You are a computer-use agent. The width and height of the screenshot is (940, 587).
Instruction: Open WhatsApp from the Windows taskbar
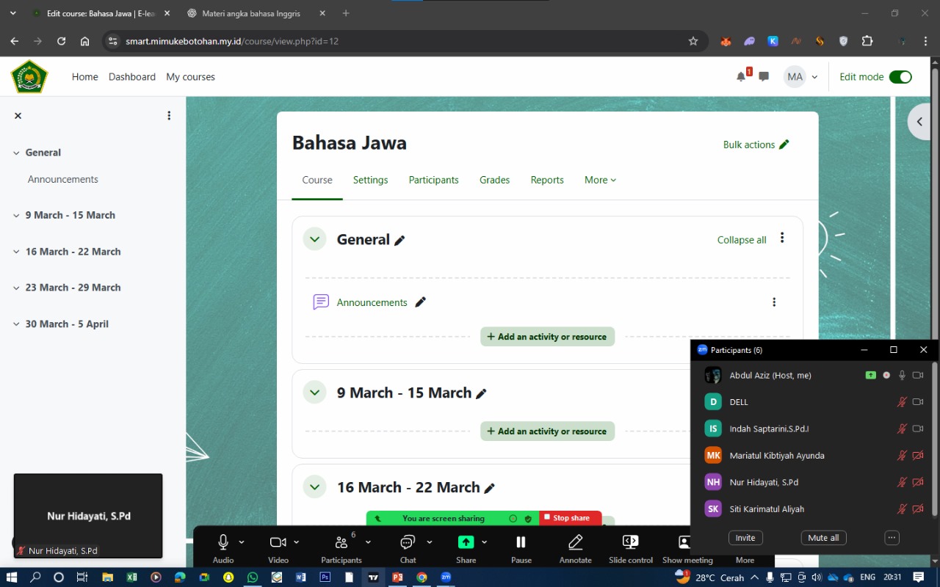pyautogui.click(x=253, y=577)
